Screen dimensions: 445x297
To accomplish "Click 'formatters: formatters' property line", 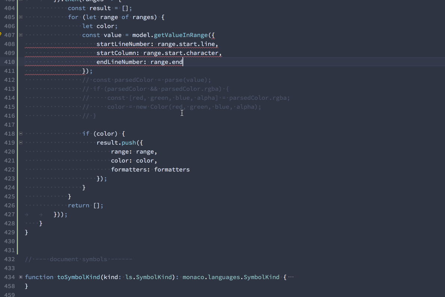I will point(150,170).
